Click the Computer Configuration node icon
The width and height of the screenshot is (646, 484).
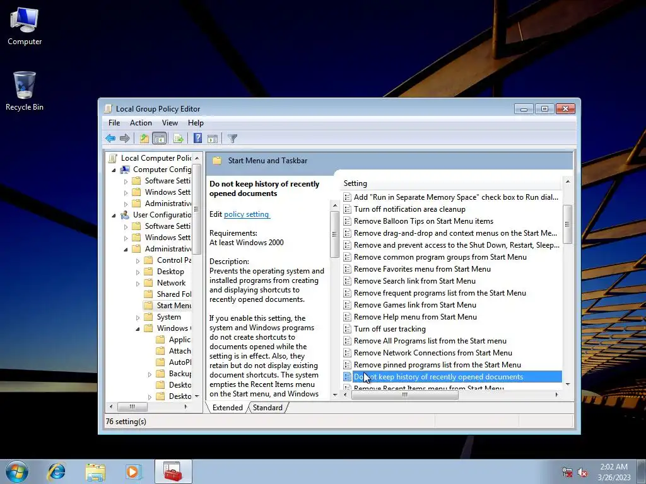point(125,170)
